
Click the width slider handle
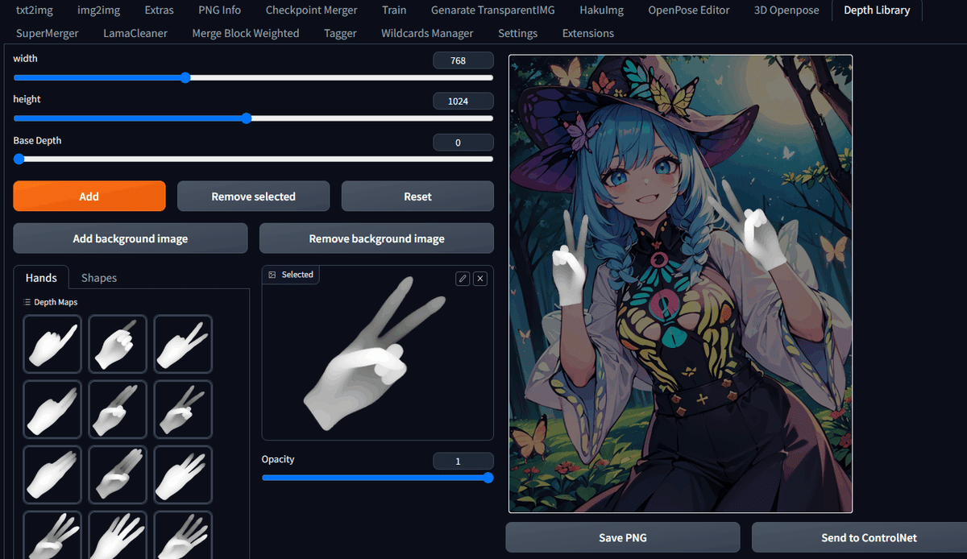185,78
